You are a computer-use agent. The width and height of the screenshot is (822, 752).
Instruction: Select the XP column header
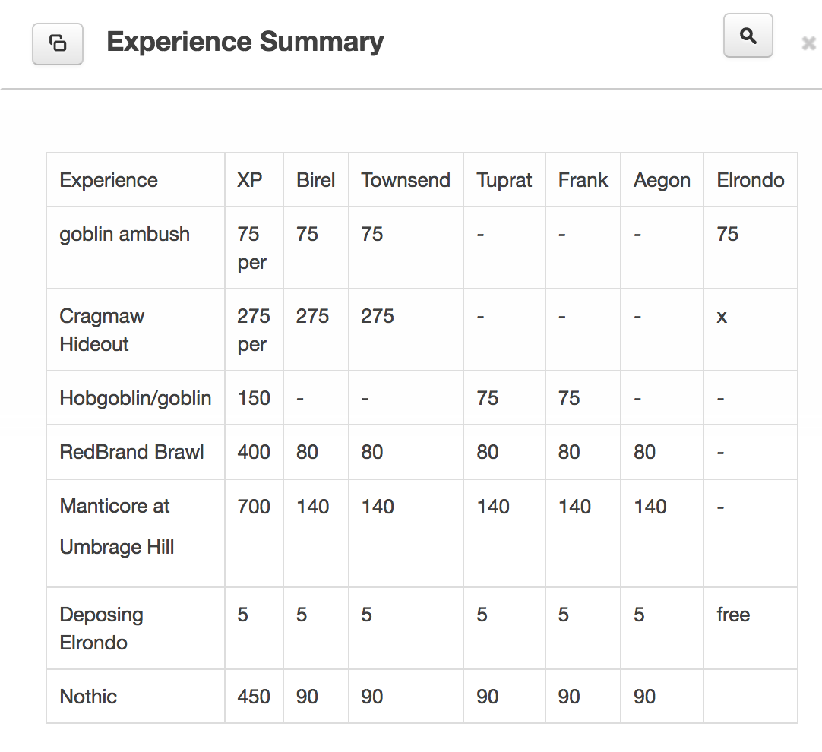click(250, 180)
